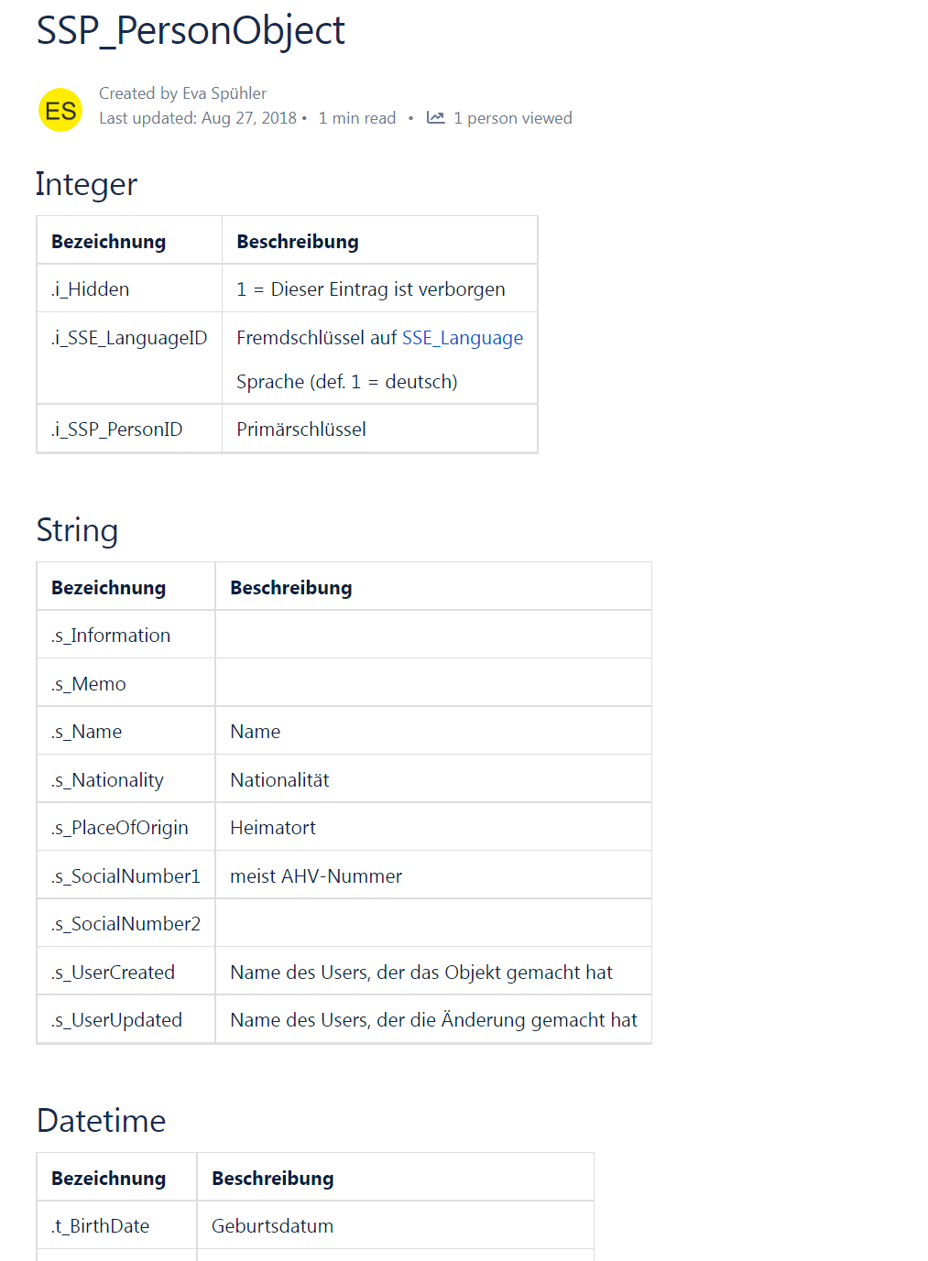Click the .t_BirthDate table cell
Image resolution: width=928 pixels, height=1261 pixels.
point(101,1226)
